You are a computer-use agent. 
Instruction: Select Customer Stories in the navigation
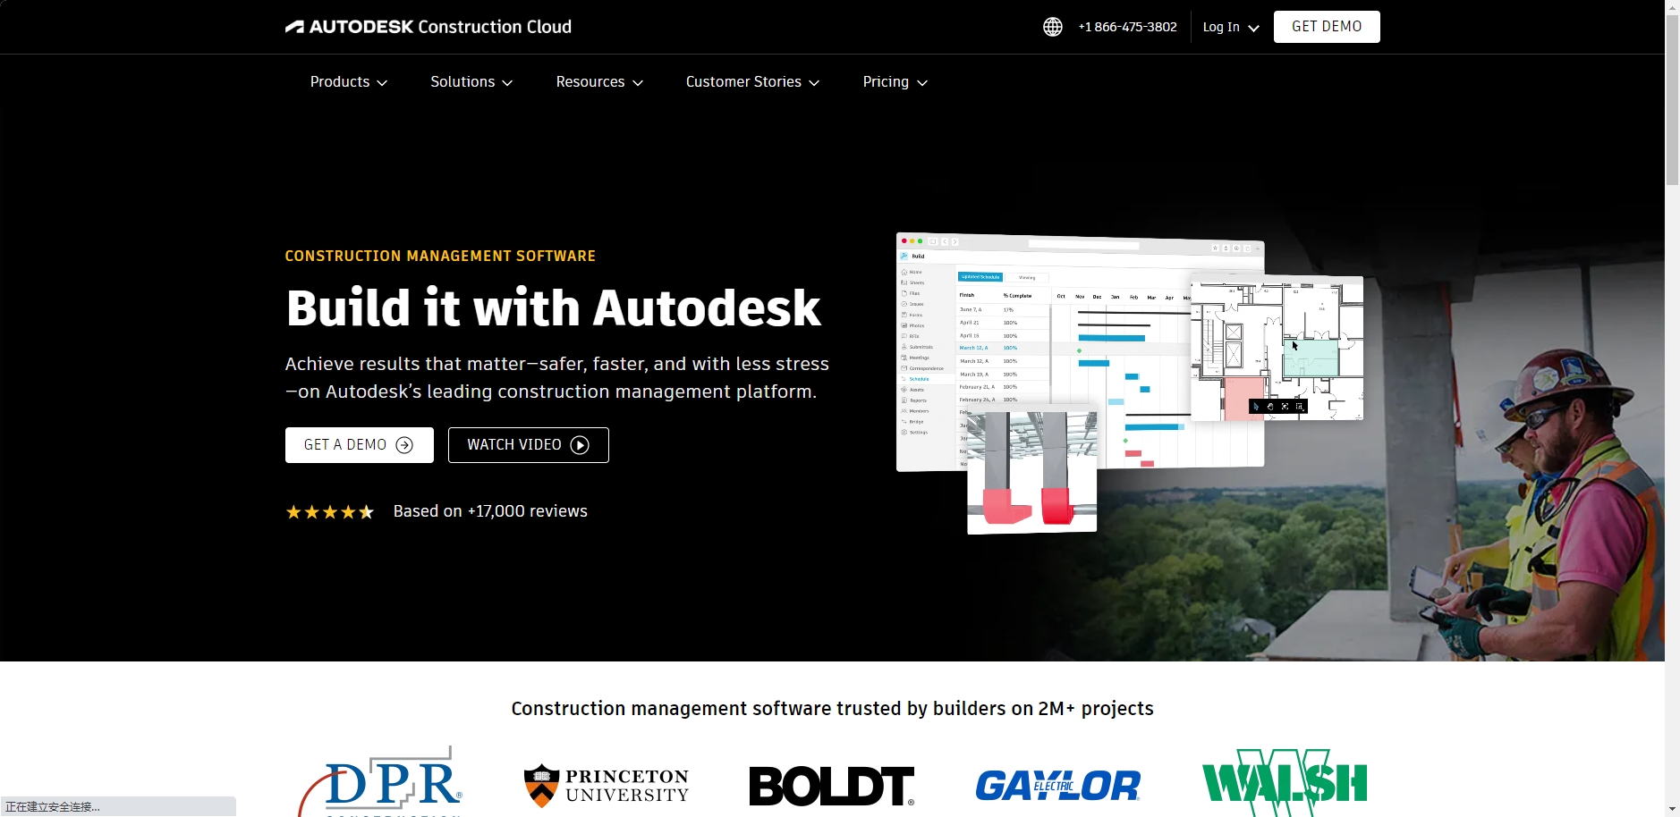point(751,81)
